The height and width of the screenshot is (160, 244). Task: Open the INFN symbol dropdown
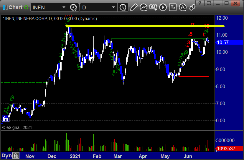click(64, 7)
